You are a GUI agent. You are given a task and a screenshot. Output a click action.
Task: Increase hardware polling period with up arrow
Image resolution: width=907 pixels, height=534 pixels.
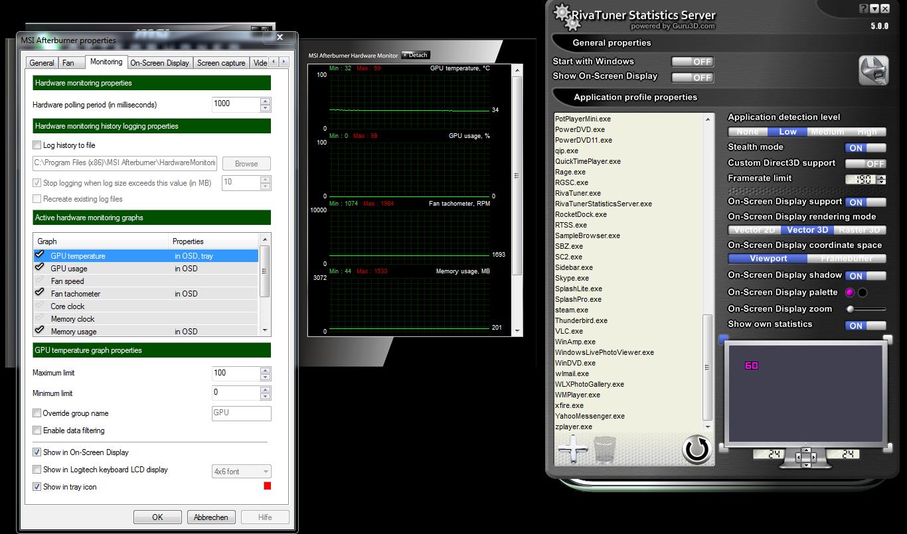[266, 101]
